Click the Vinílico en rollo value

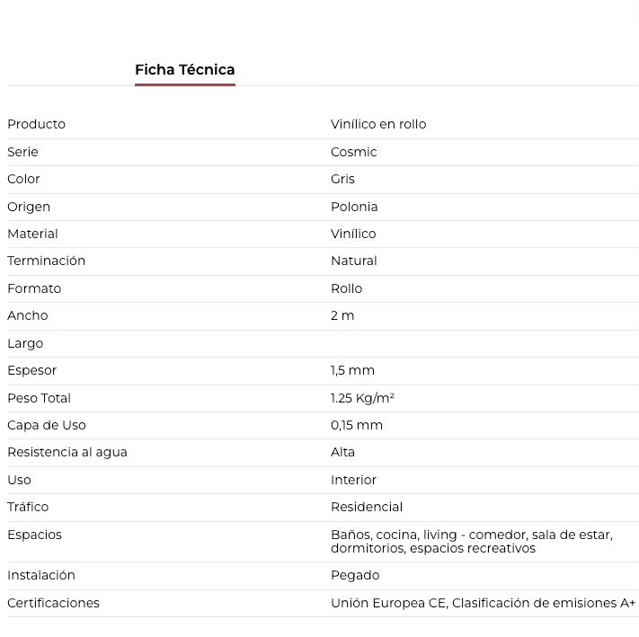point(378,124)
